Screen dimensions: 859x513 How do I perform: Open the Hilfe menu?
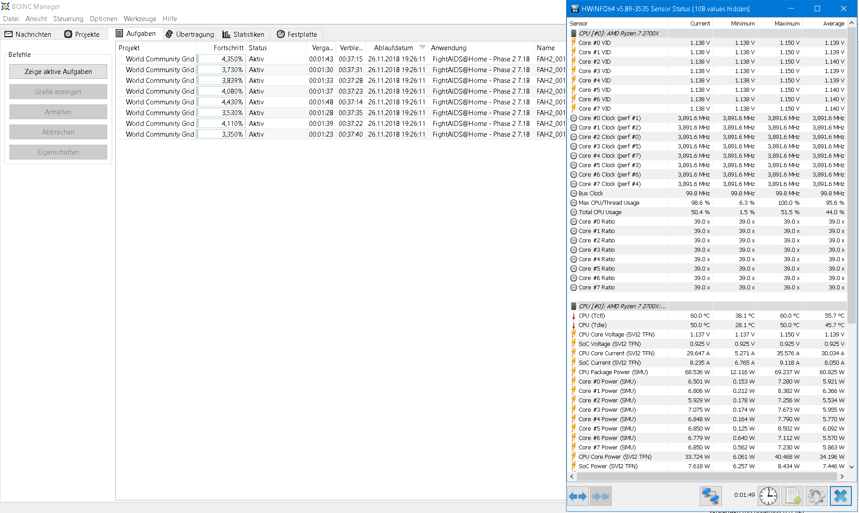click(170, 19)
